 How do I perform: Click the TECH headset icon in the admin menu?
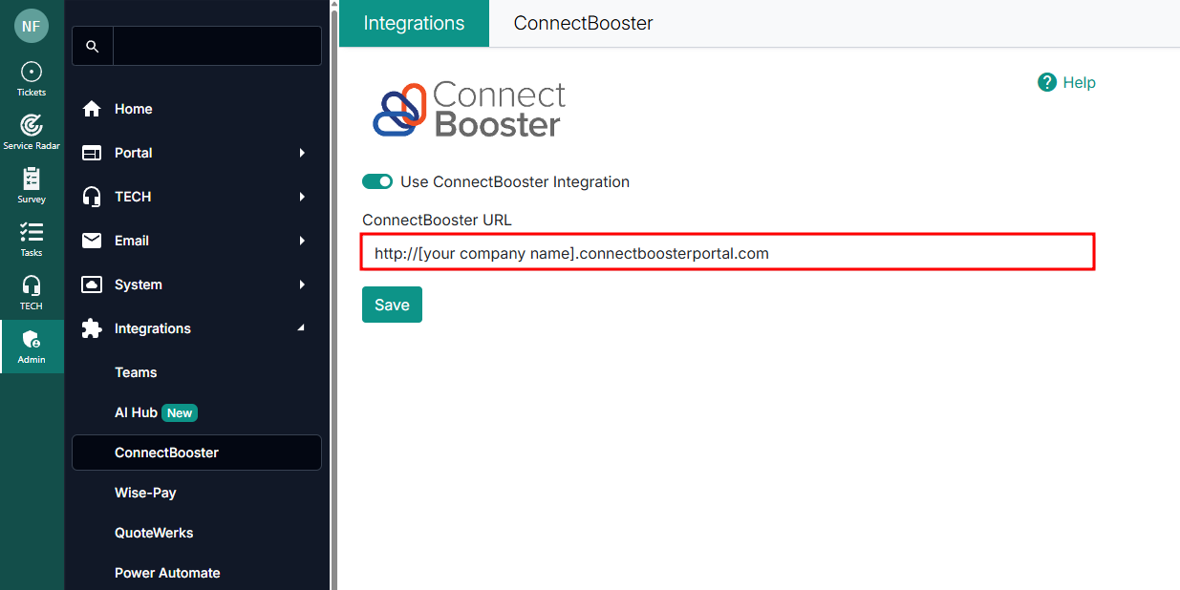point(92,197)
